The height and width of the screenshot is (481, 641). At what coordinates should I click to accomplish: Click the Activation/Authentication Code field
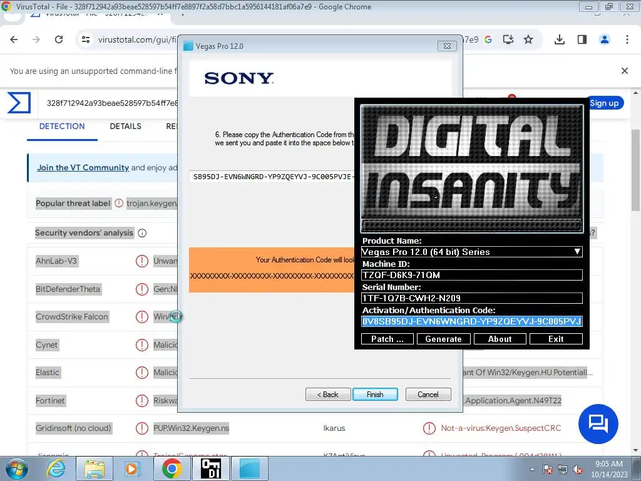click(472, 321)
